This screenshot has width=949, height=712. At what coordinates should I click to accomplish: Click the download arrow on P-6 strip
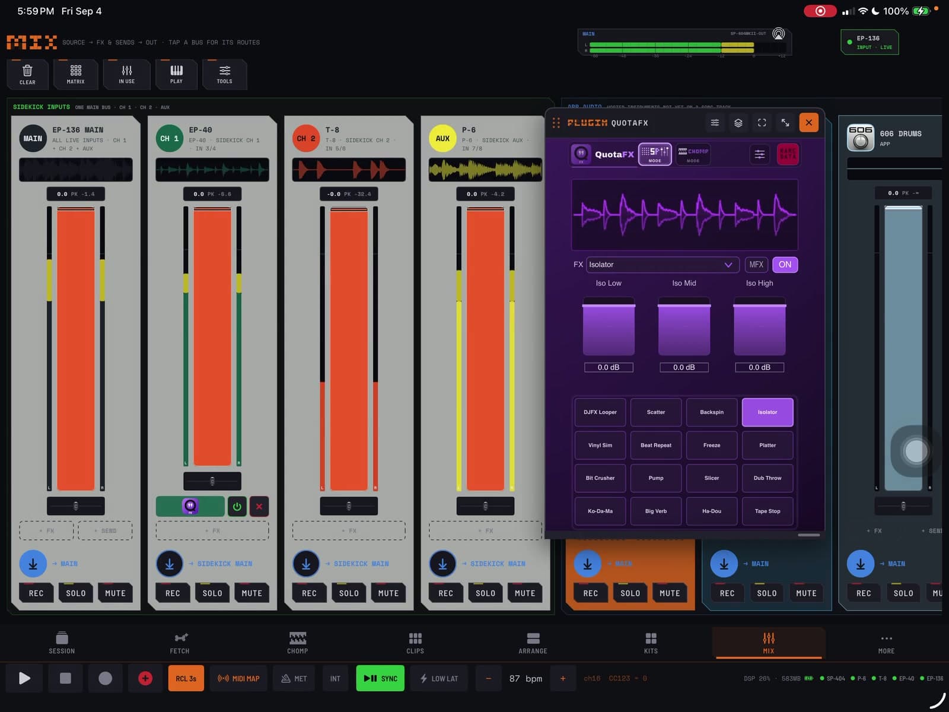[x=442, y=564]
